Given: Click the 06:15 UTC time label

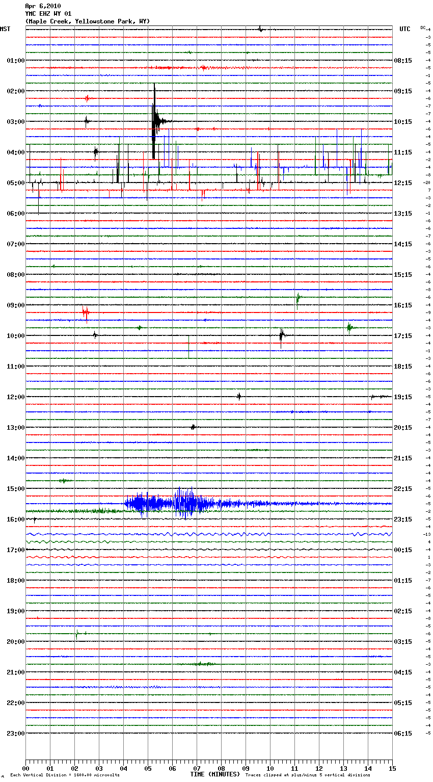Looking at the screenshot, I should click(403, 733).
